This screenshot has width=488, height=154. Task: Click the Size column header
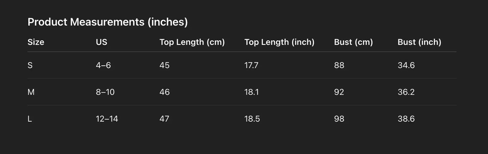click(x=36, y=42)
